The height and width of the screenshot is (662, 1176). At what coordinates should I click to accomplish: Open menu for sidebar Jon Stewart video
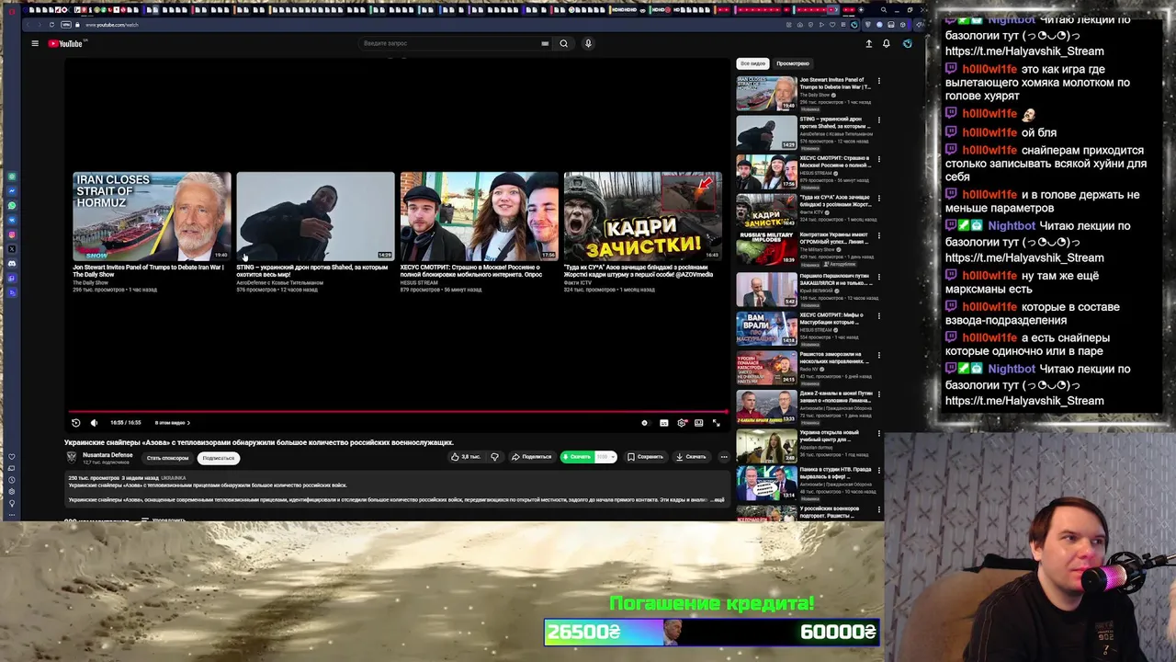click(878, 81)
